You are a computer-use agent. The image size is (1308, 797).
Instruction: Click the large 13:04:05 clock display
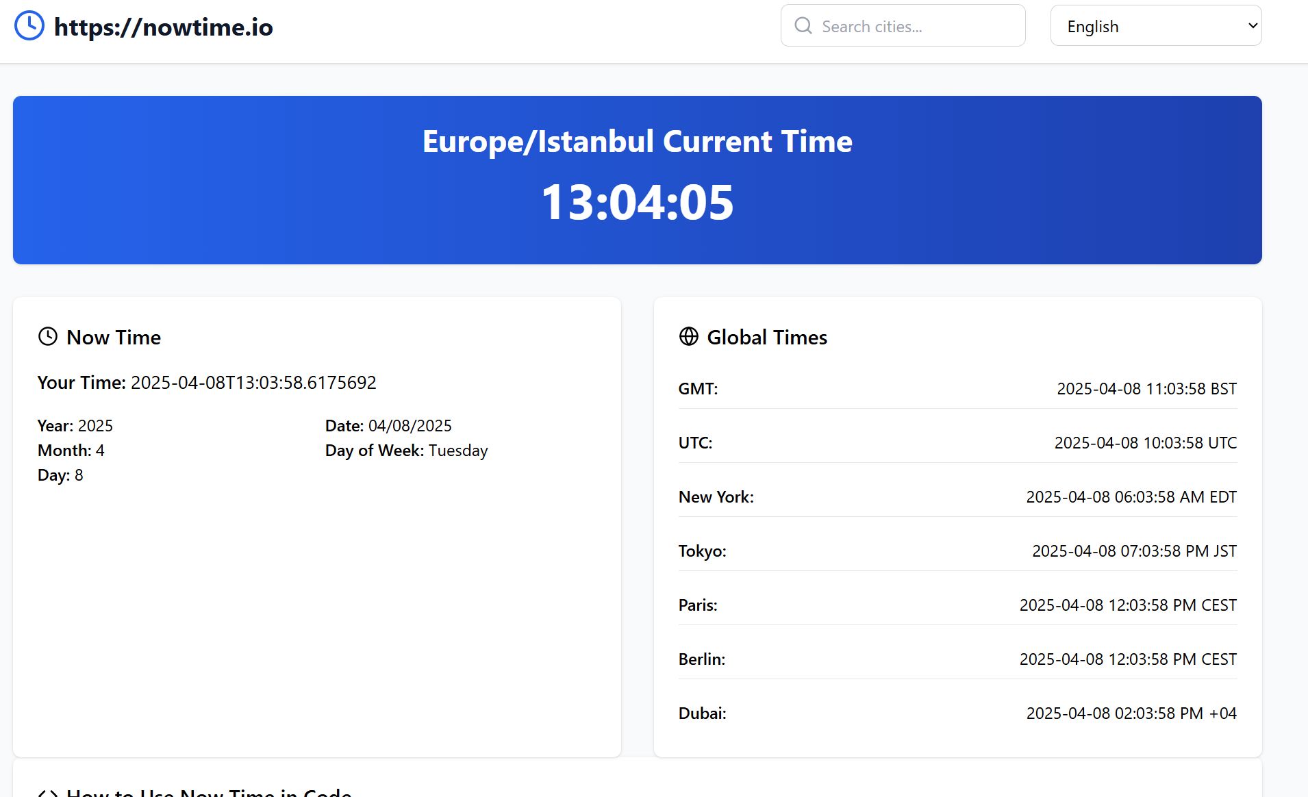(x=636, y=201)
